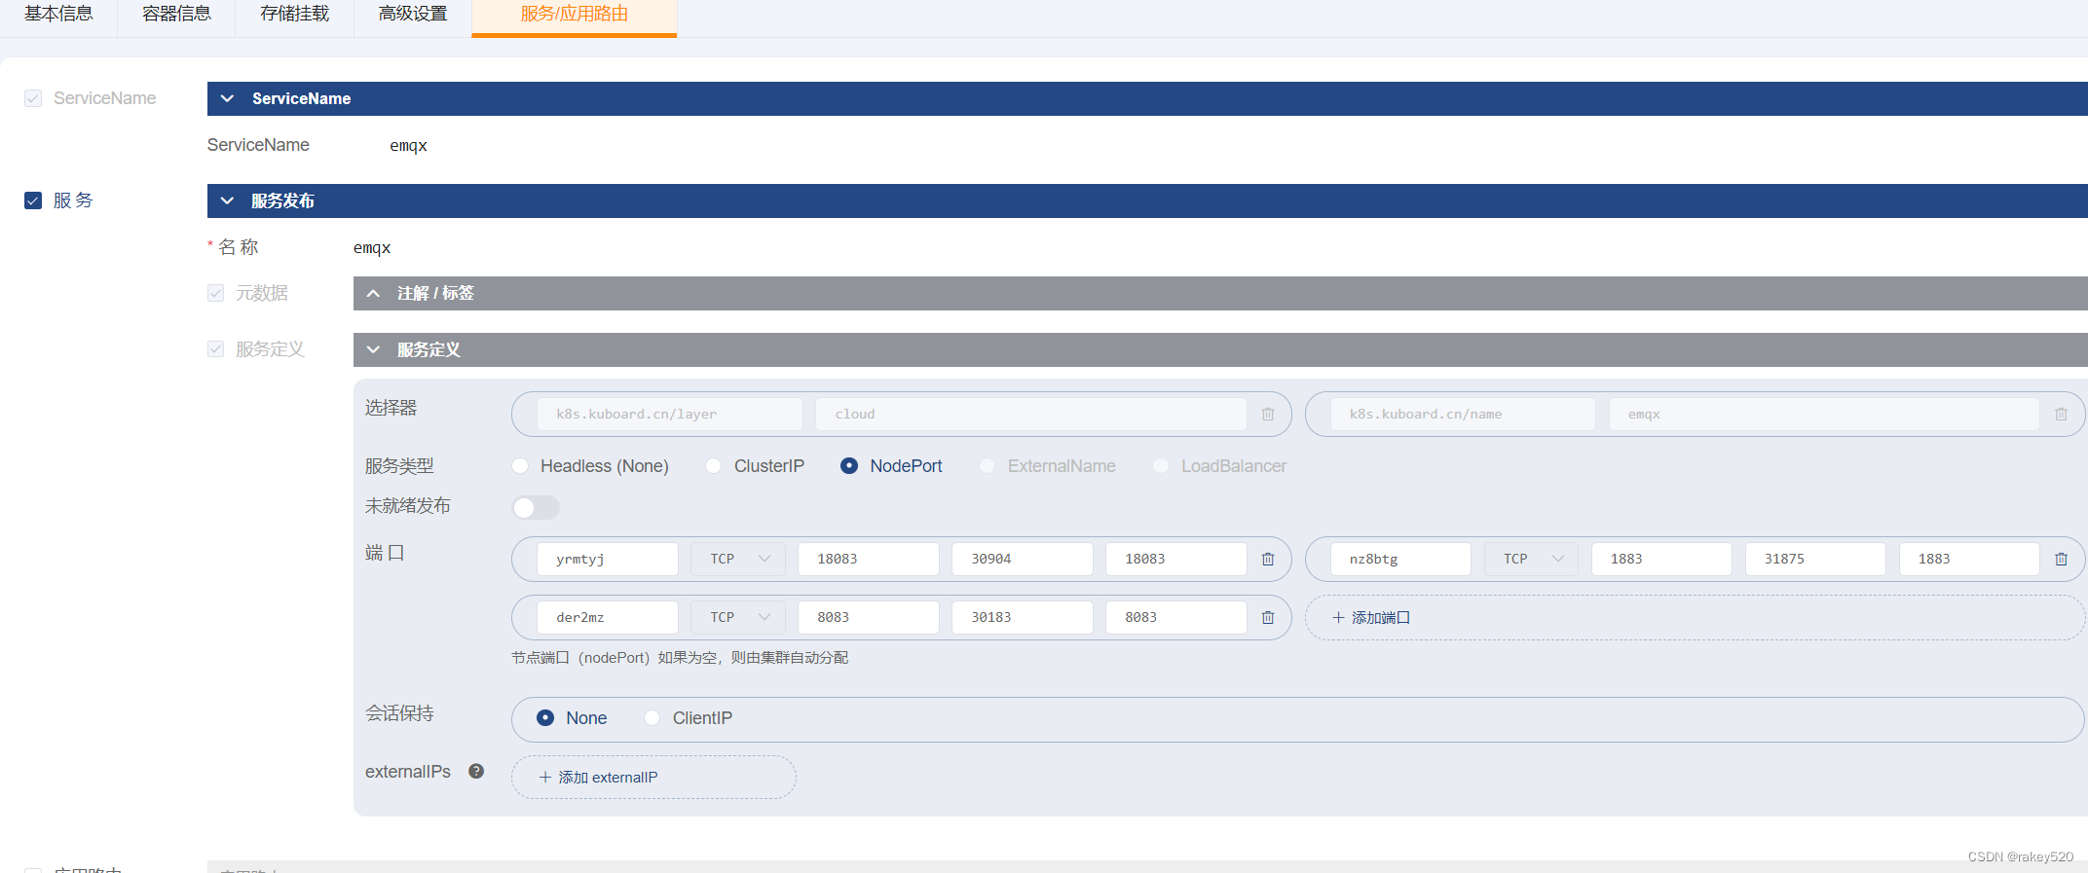Edit the 18083 port field for yrmtyj
Viewport: 2088px width, 873px height.
(x=869, y=560)
